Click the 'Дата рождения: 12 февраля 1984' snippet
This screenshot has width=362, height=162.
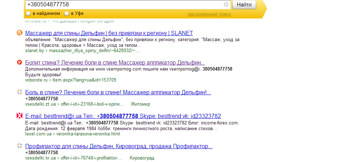(121, 128)
